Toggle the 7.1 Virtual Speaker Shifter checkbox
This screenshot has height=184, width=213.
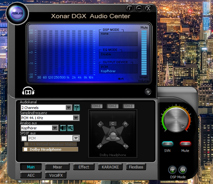[x=27, y=144]
